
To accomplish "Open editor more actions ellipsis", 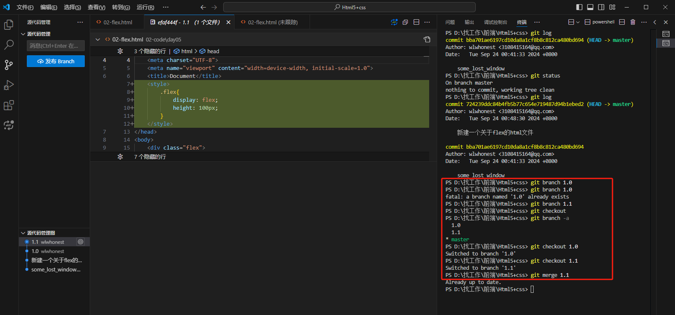I will click(427, 22).
